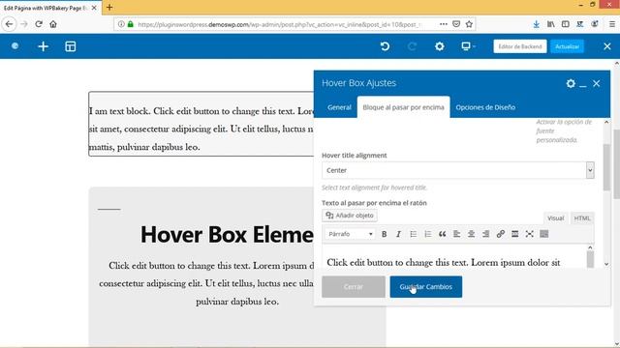Image resolution: width=620 pixels, height=348 pixels.
Task: Open the Firefox hamburger menu
Action: pyautogui.click(x=611, y=24)
